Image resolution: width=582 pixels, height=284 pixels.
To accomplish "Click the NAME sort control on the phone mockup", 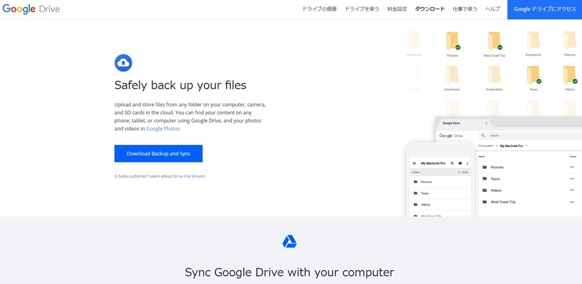I will (463, 173).
